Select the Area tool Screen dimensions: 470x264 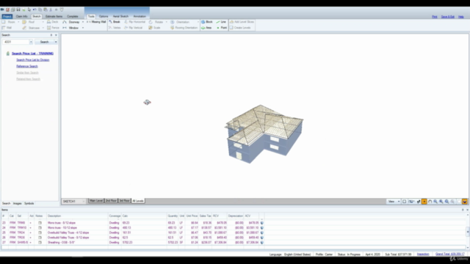(206, 28)
